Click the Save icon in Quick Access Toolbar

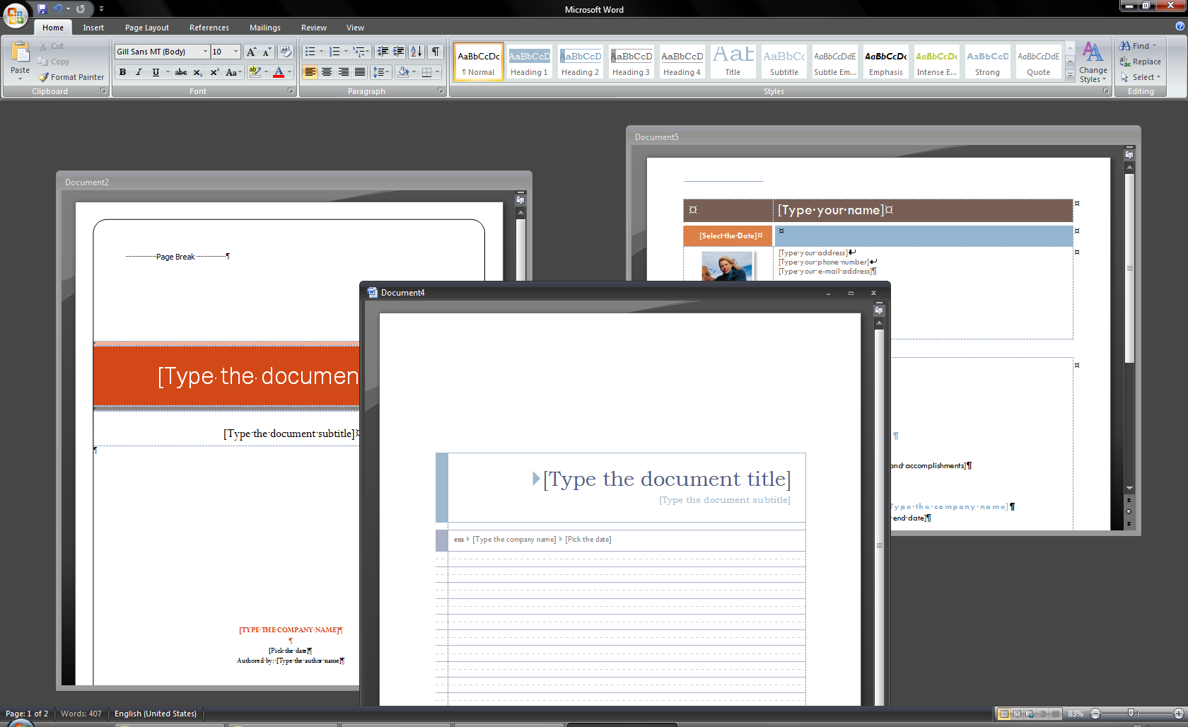[x=42, y=8]
